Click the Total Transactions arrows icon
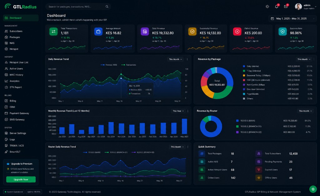320x196 pixels. (x=53, y=31)
